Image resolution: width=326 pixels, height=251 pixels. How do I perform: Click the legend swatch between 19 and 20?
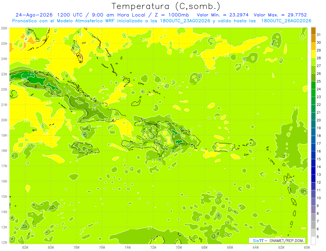[313, 124]
